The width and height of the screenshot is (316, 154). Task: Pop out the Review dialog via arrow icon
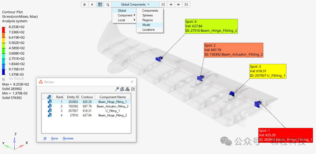(133, 89)
